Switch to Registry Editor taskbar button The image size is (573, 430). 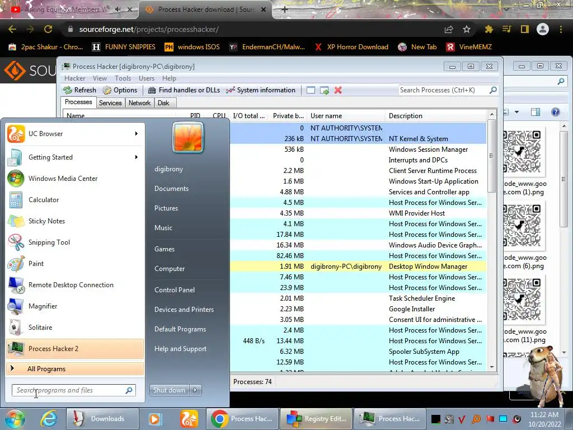point(317,419)
